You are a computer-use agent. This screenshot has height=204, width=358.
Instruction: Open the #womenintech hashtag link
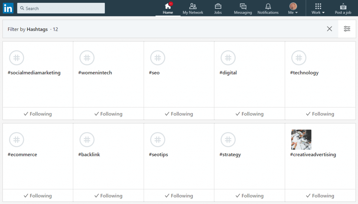pos(95,73)
